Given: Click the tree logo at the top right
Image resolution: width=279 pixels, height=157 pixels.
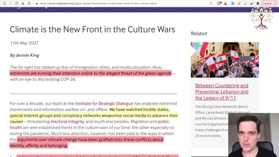Looking at the screenshot, I should 261,18.
